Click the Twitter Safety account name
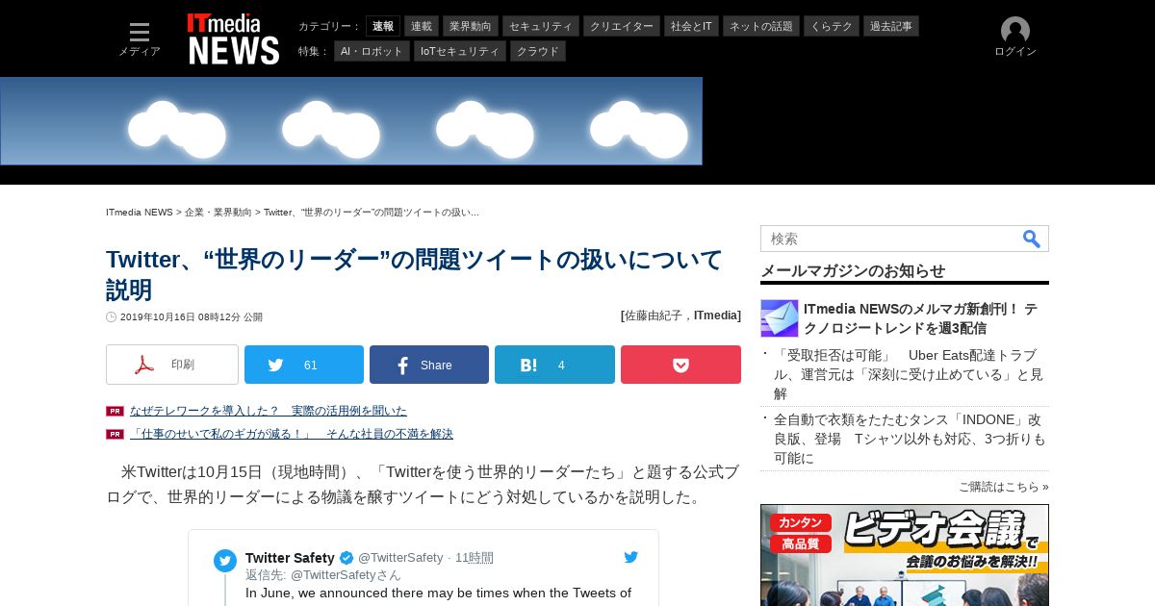The width and height of the screenshot is (1155, 606). (x=290, y=558)
